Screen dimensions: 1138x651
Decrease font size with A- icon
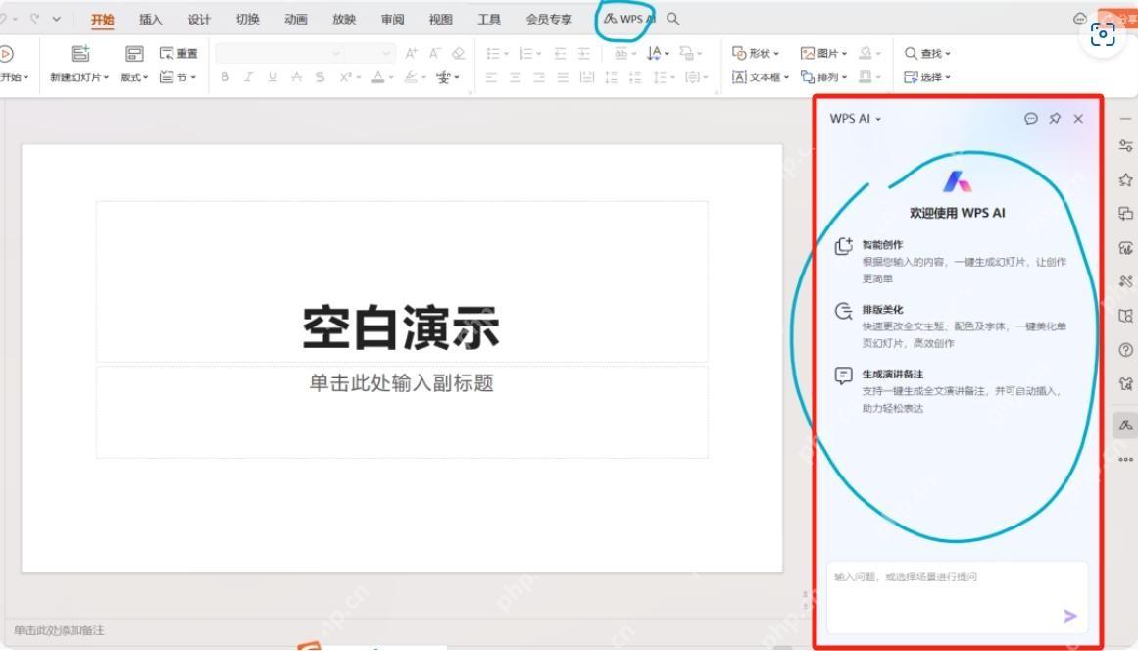(x=435, y=53)
